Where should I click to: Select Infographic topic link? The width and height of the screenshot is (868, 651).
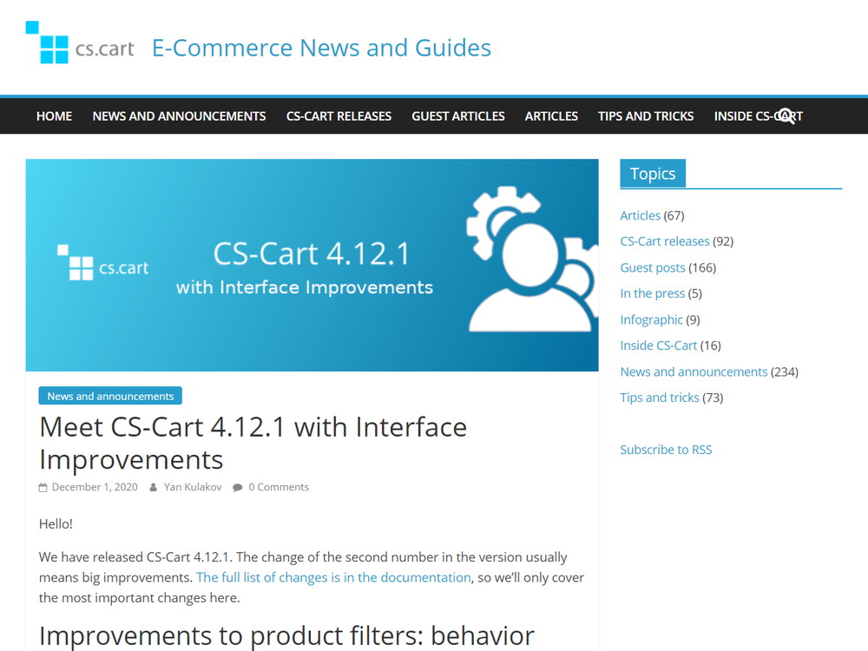[652, 319]
